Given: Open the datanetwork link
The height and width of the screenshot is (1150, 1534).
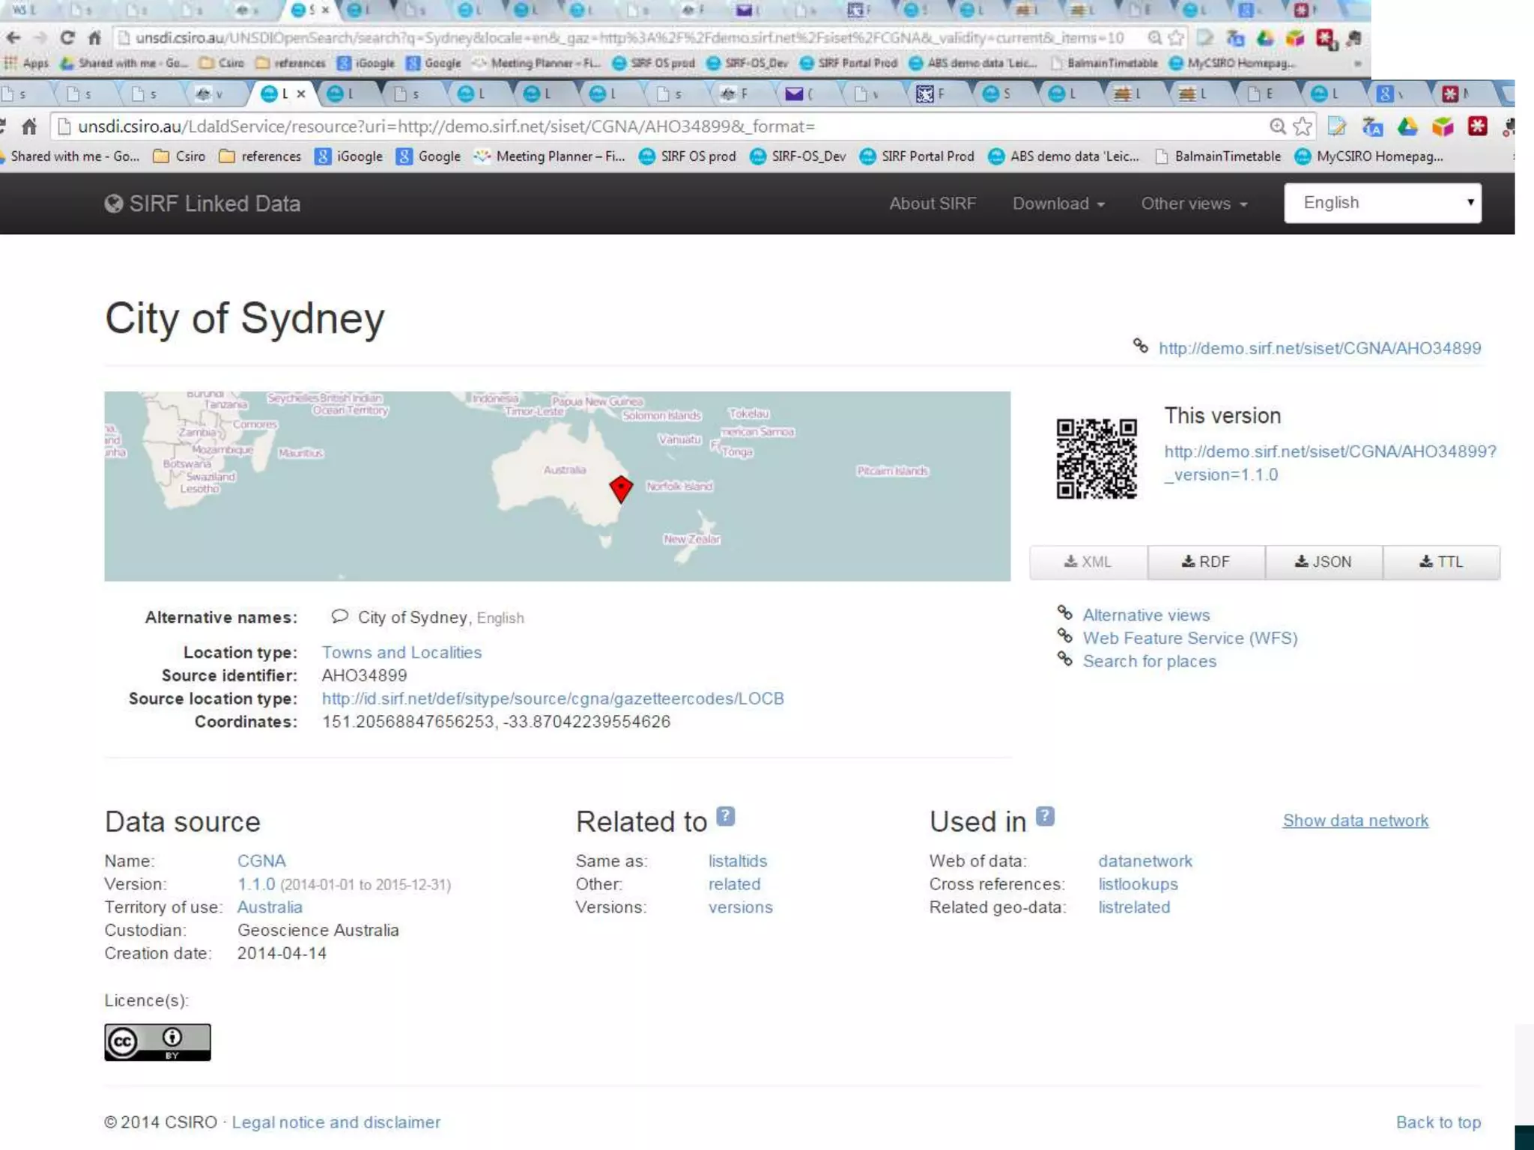Looking at the screenshot, I should coord(1145,862).
